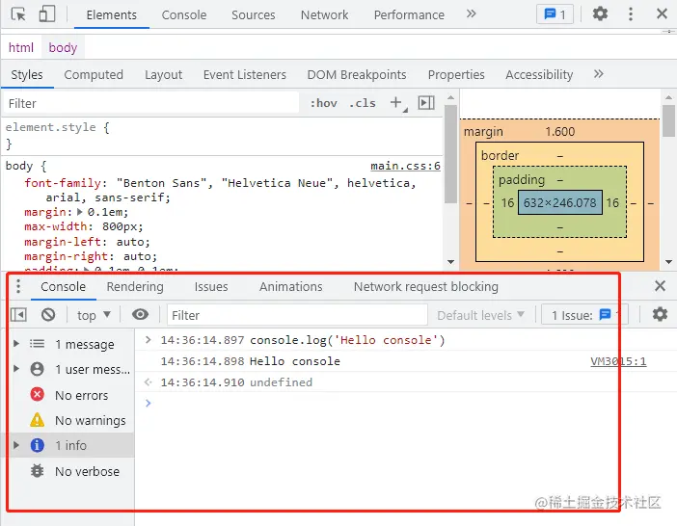Switch to the Computed tab
This screenshot has height=526, width=677.
(x=94, y=74)
